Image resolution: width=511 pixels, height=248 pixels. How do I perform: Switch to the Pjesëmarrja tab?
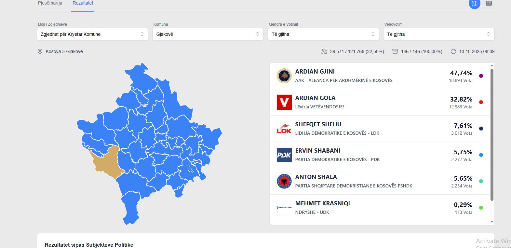[50, 3]
